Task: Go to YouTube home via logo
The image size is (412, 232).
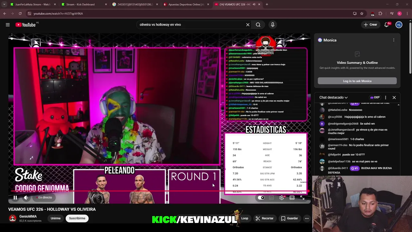Action: (x=25, y=25)
